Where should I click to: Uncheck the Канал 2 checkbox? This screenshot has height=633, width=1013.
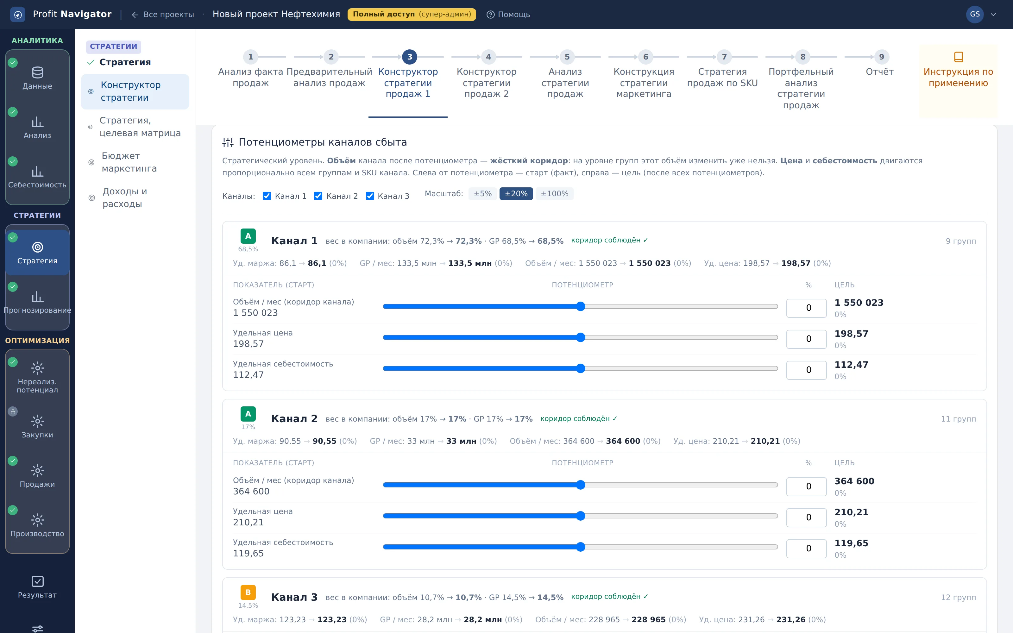pos(318,196)
